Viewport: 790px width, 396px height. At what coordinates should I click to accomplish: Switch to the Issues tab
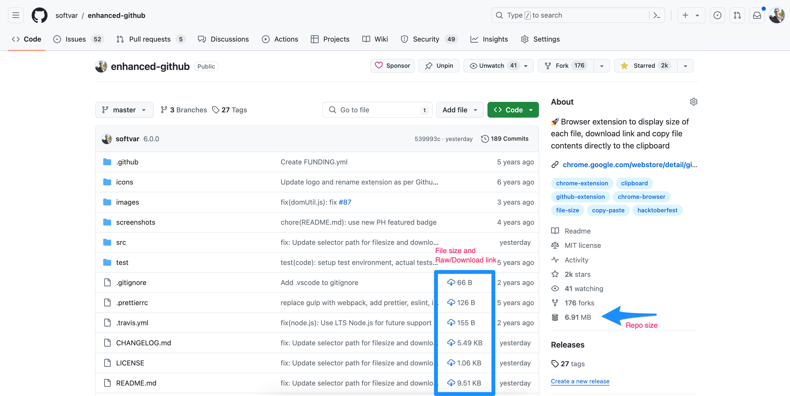click(75, 39)
